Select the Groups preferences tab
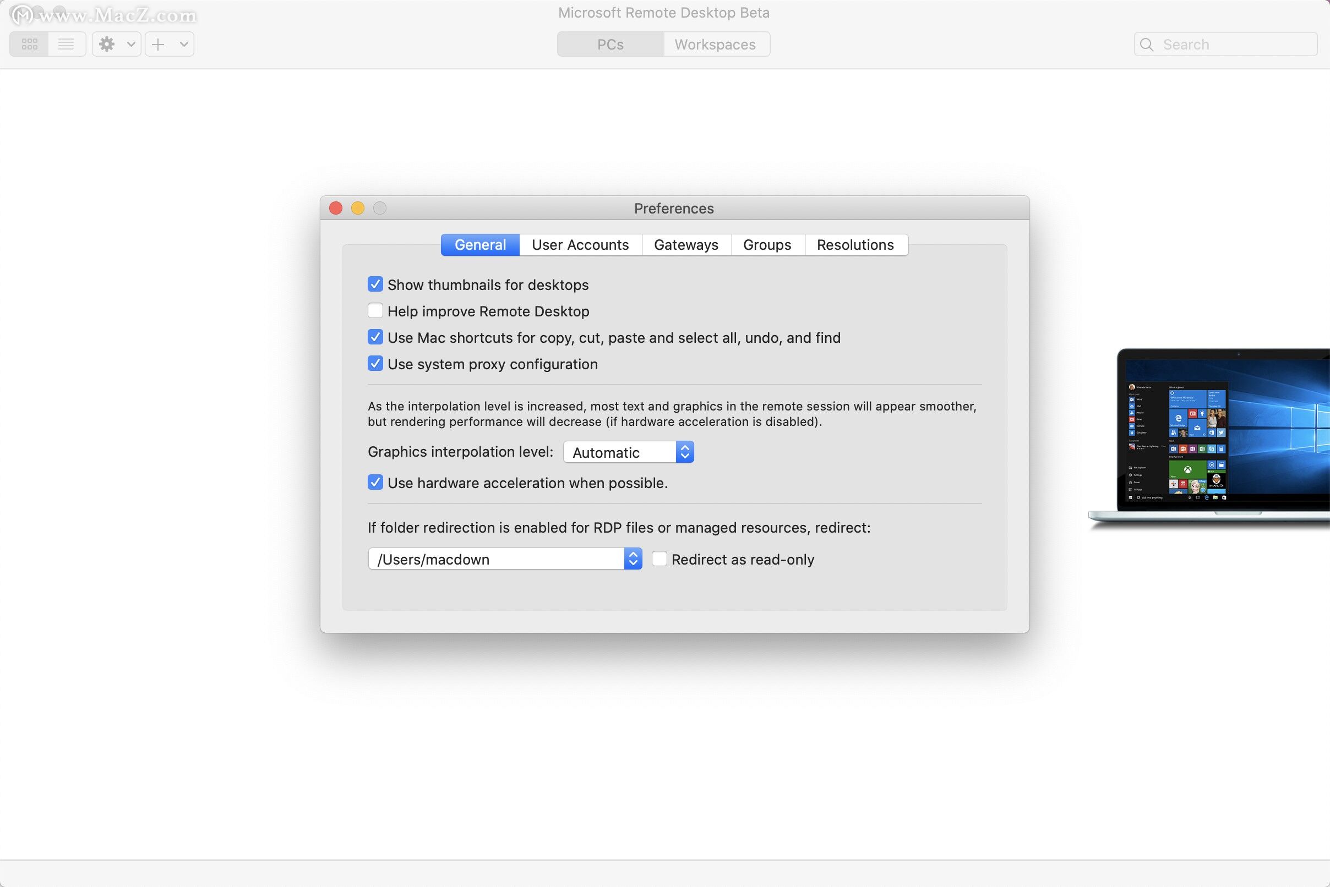The width and height of the screenshot is (1330, 887). (766, 244)
